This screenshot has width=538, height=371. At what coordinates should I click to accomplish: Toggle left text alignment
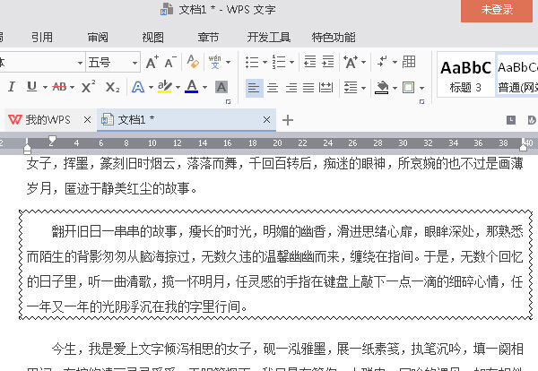tap(254, 87)
